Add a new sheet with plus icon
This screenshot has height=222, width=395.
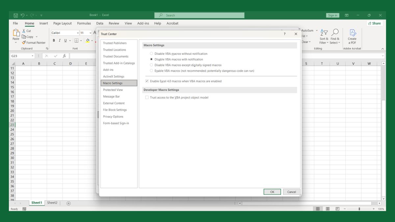point(68,203)
